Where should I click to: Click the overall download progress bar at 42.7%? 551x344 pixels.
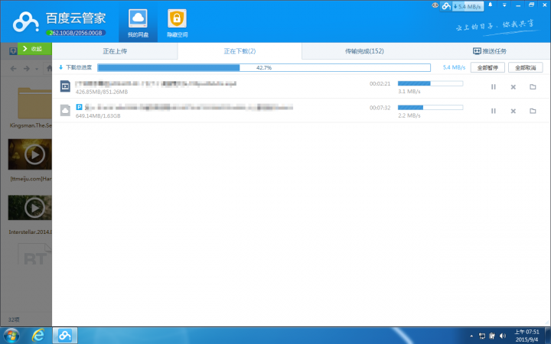coord(264,67)
